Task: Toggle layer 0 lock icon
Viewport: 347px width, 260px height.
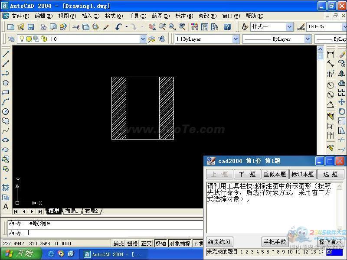Action: [44, 39]
